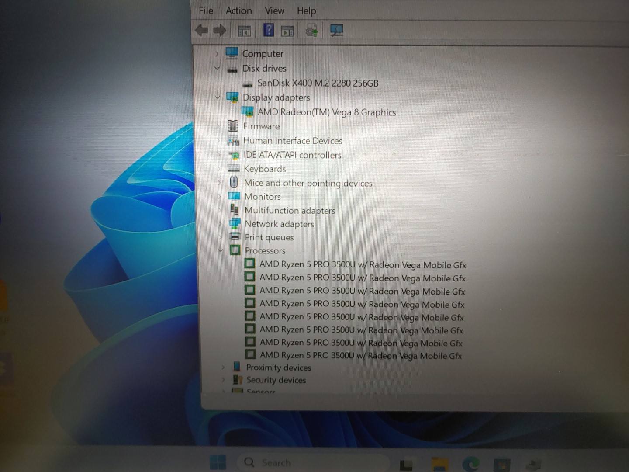
Task: Toggle the Show/Hide Console Tree toolbar icon
Action: point(244,31)
